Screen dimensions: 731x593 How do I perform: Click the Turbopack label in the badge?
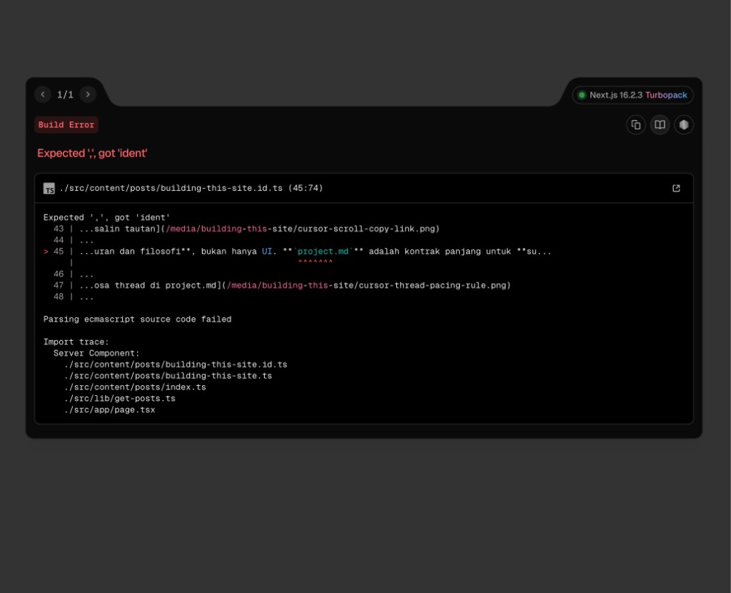point(666,95)
